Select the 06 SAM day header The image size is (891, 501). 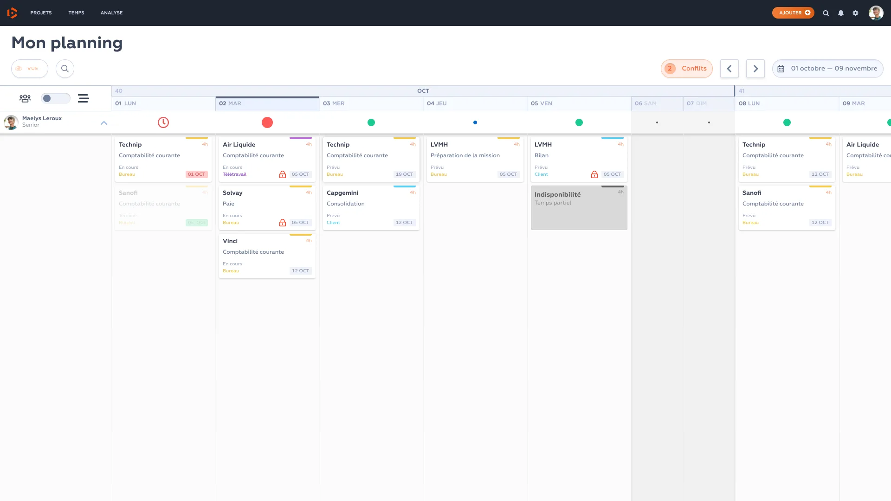(657, 103)
